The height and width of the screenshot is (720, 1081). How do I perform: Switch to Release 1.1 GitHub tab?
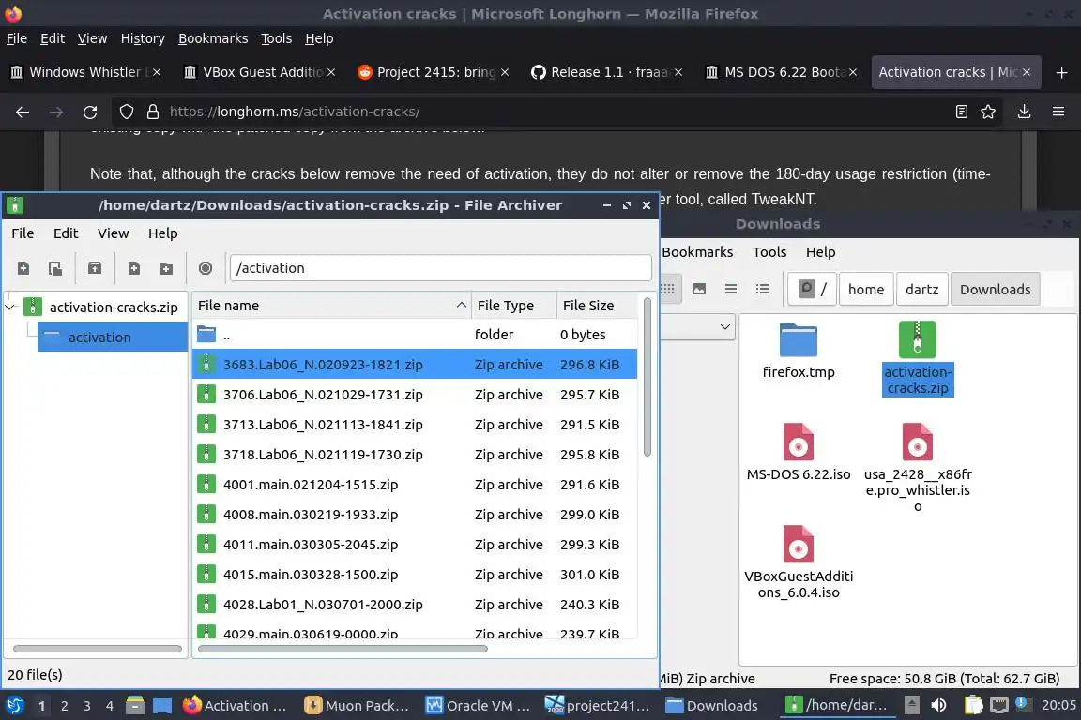pyautogui.click(x=609, y=72)
